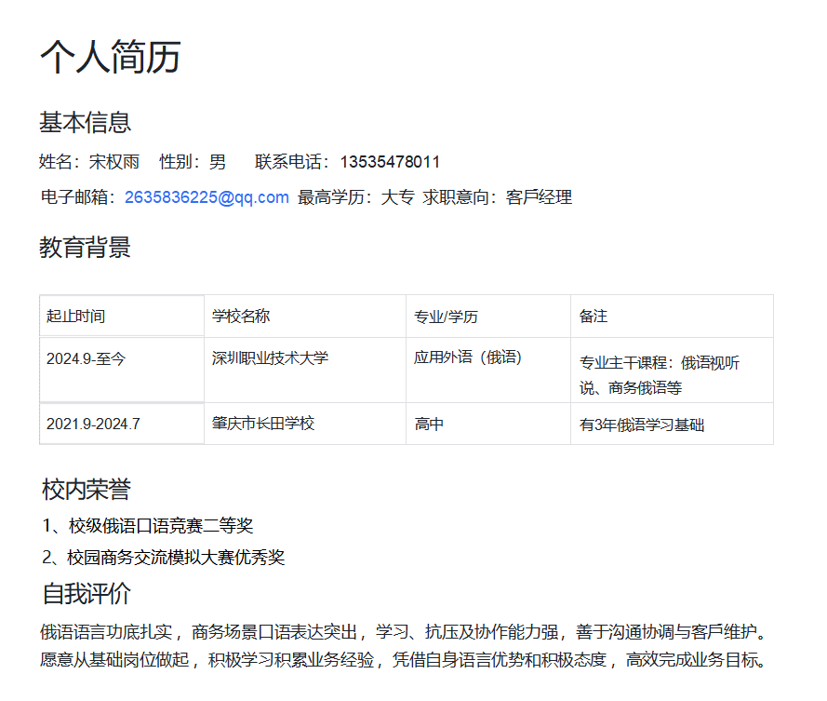This screenshot has height=701, width=827.
Task: Click the 校园商务交流模拟大赛优秀奖 item
Action: click(x=164, y=558)
